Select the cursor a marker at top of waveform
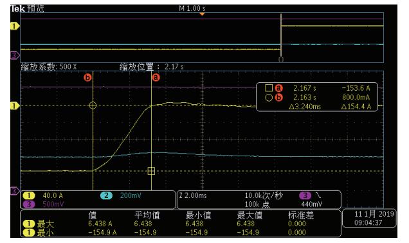 click(156, 77)
